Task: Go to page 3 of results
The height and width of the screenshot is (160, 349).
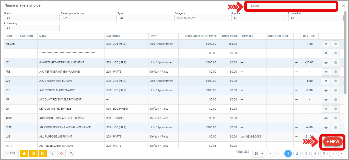Action: (306, 154)
